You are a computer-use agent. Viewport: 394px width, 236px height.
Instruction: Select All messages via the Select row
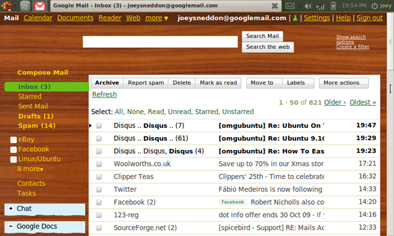click(x=119, y=112)
